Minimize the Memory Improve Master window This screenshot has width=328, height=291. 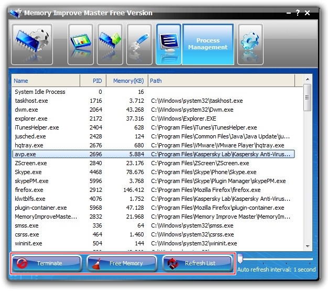coord(289,13)
